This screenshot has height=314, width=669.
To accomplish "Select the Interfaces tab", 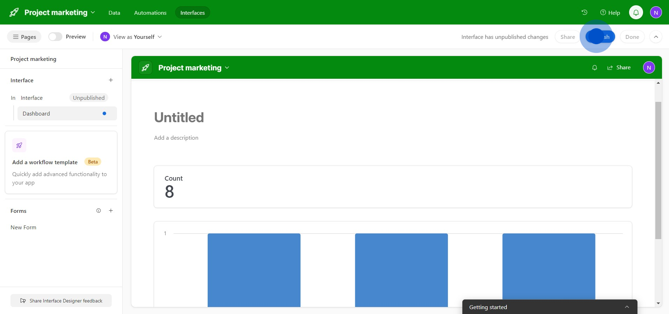I will [x=192, y=13].
